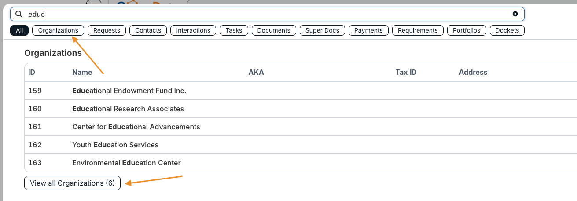Filter results by Interactions
Screen dimensions: 577x201
[193, 30]
